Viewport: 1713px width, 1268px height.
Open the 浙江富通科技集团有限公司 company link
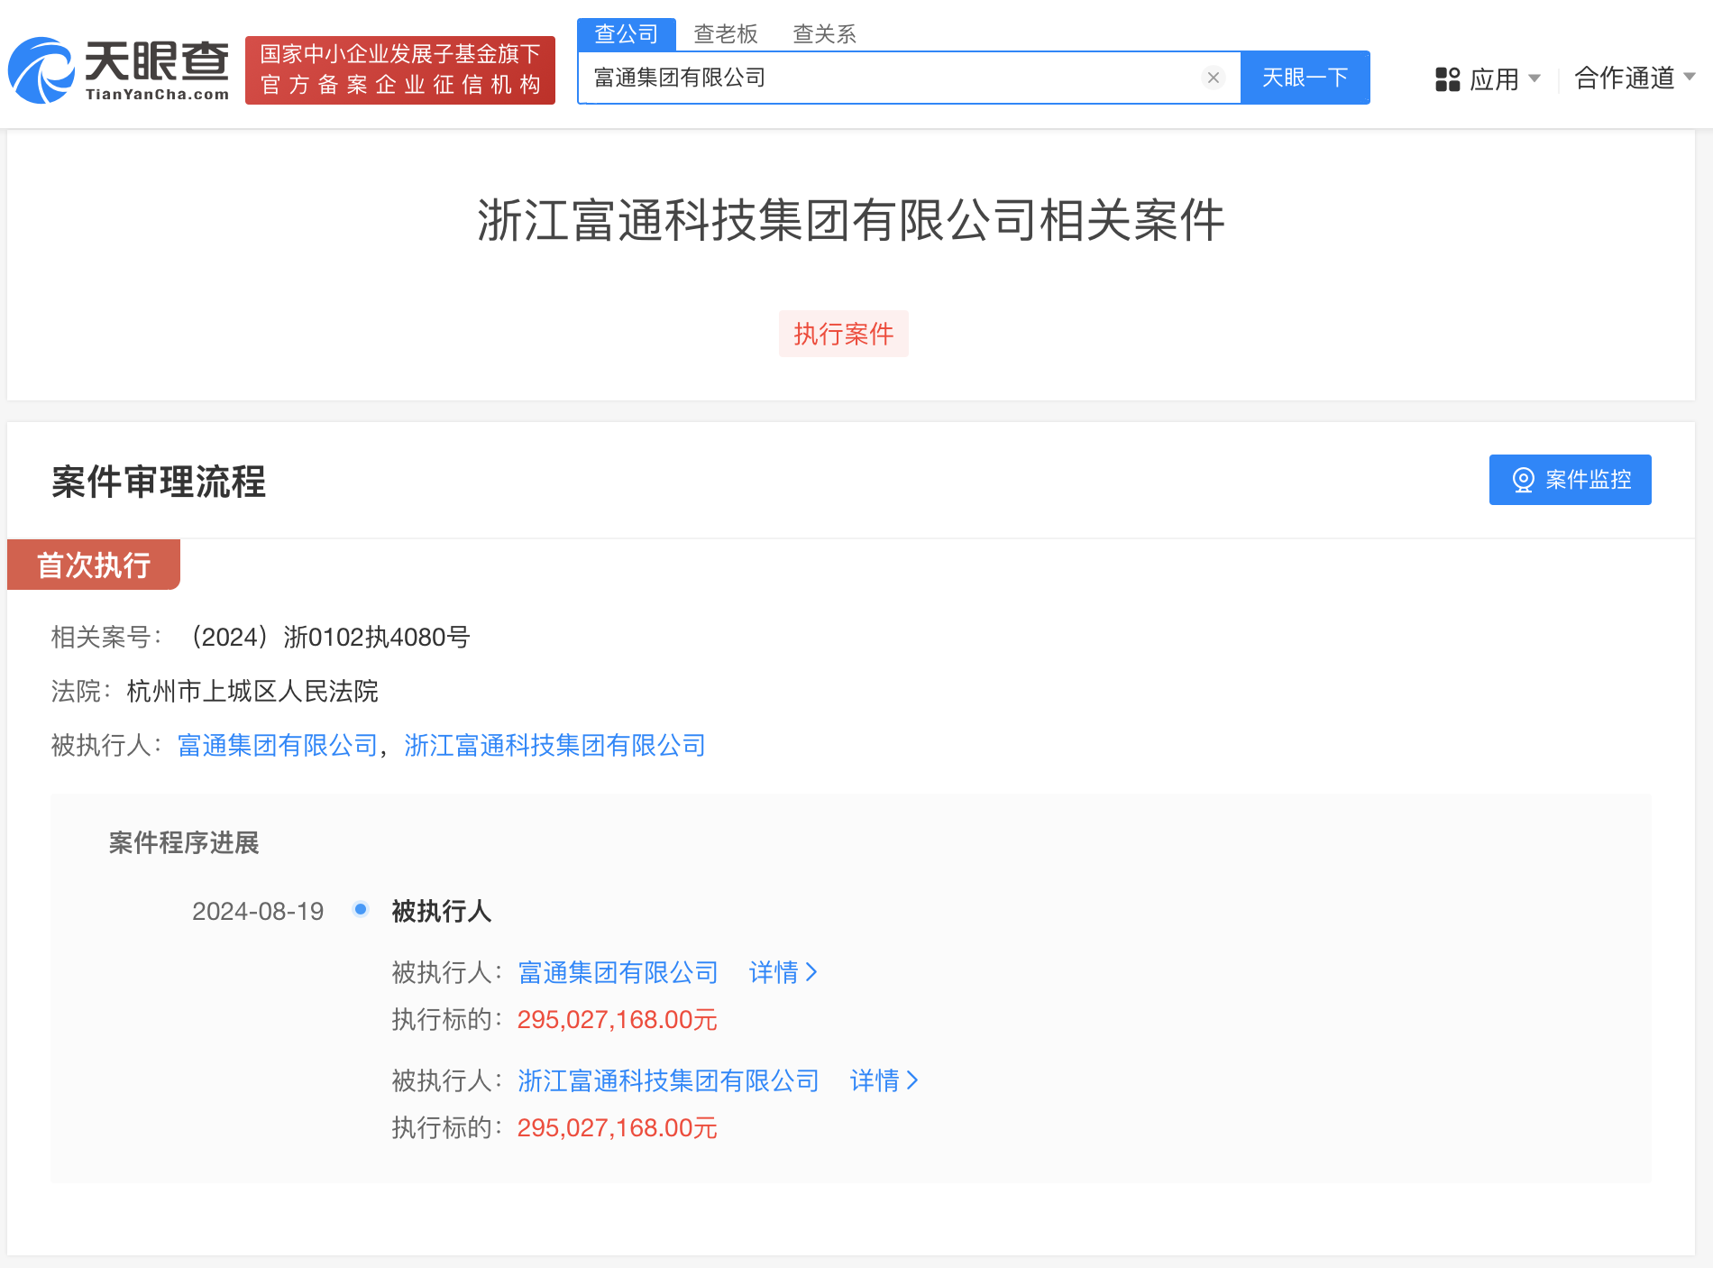555,746
